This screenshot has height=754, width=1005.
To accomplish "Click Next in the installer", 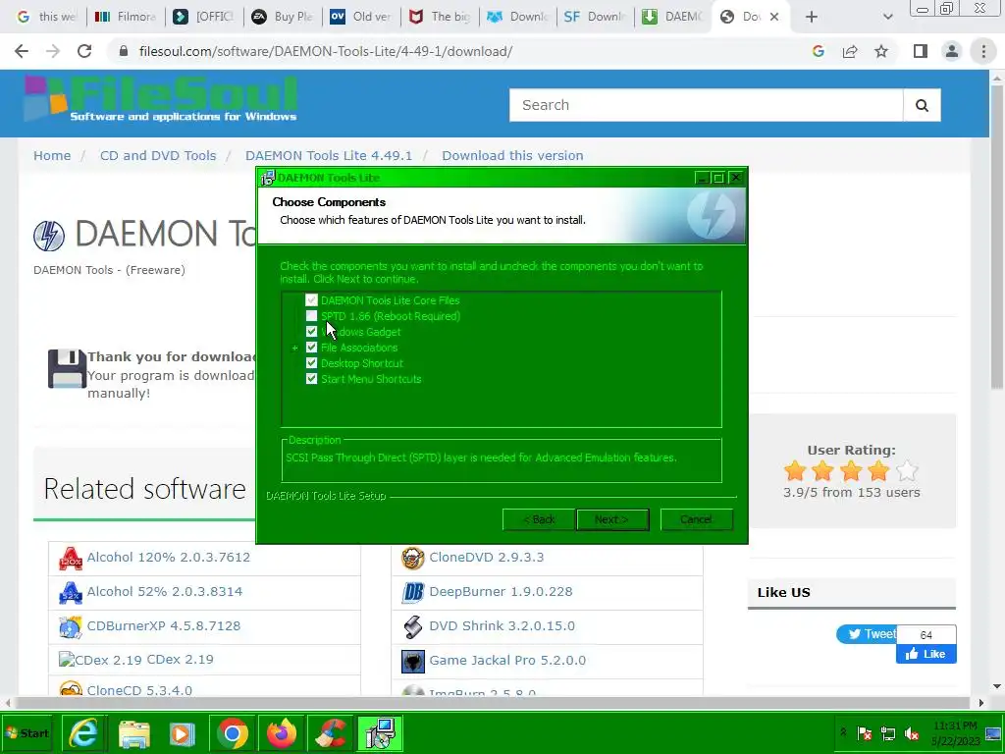I will point(612,519).
